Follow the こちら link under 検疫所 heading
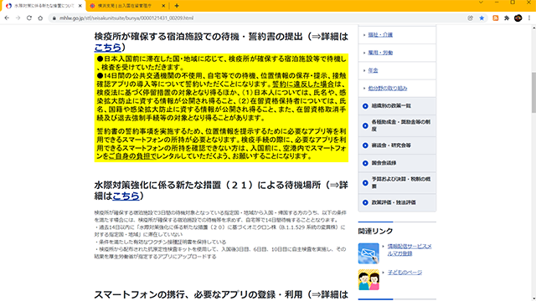 108,47
